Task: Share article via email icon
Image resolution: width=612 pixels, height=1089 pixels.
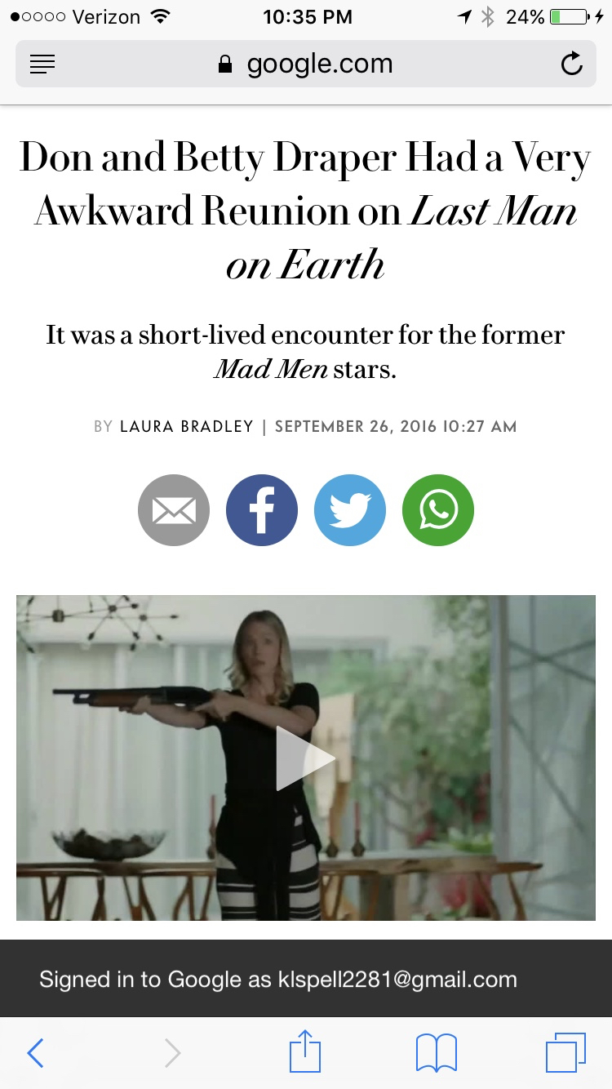Action: [174, 510]
